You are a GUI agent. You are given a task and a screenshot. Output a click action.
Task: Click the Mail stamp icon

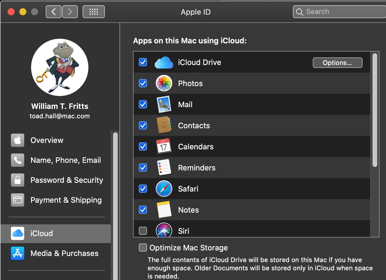(x=164, y=105)
